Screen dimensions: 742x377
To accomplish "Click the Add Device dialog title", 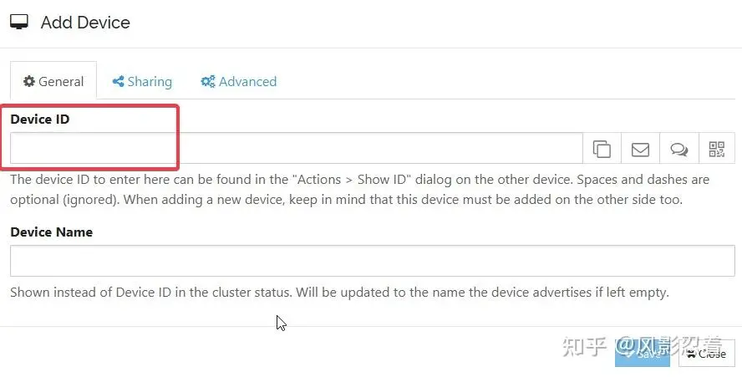I will [85, 23].
